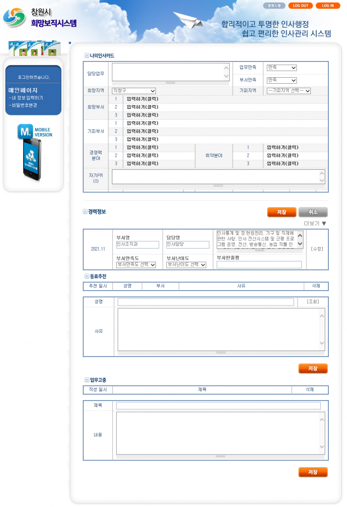Expand career list with 더보기
Viewport: 347px width, 507px height.
click(x=315, y=223)
